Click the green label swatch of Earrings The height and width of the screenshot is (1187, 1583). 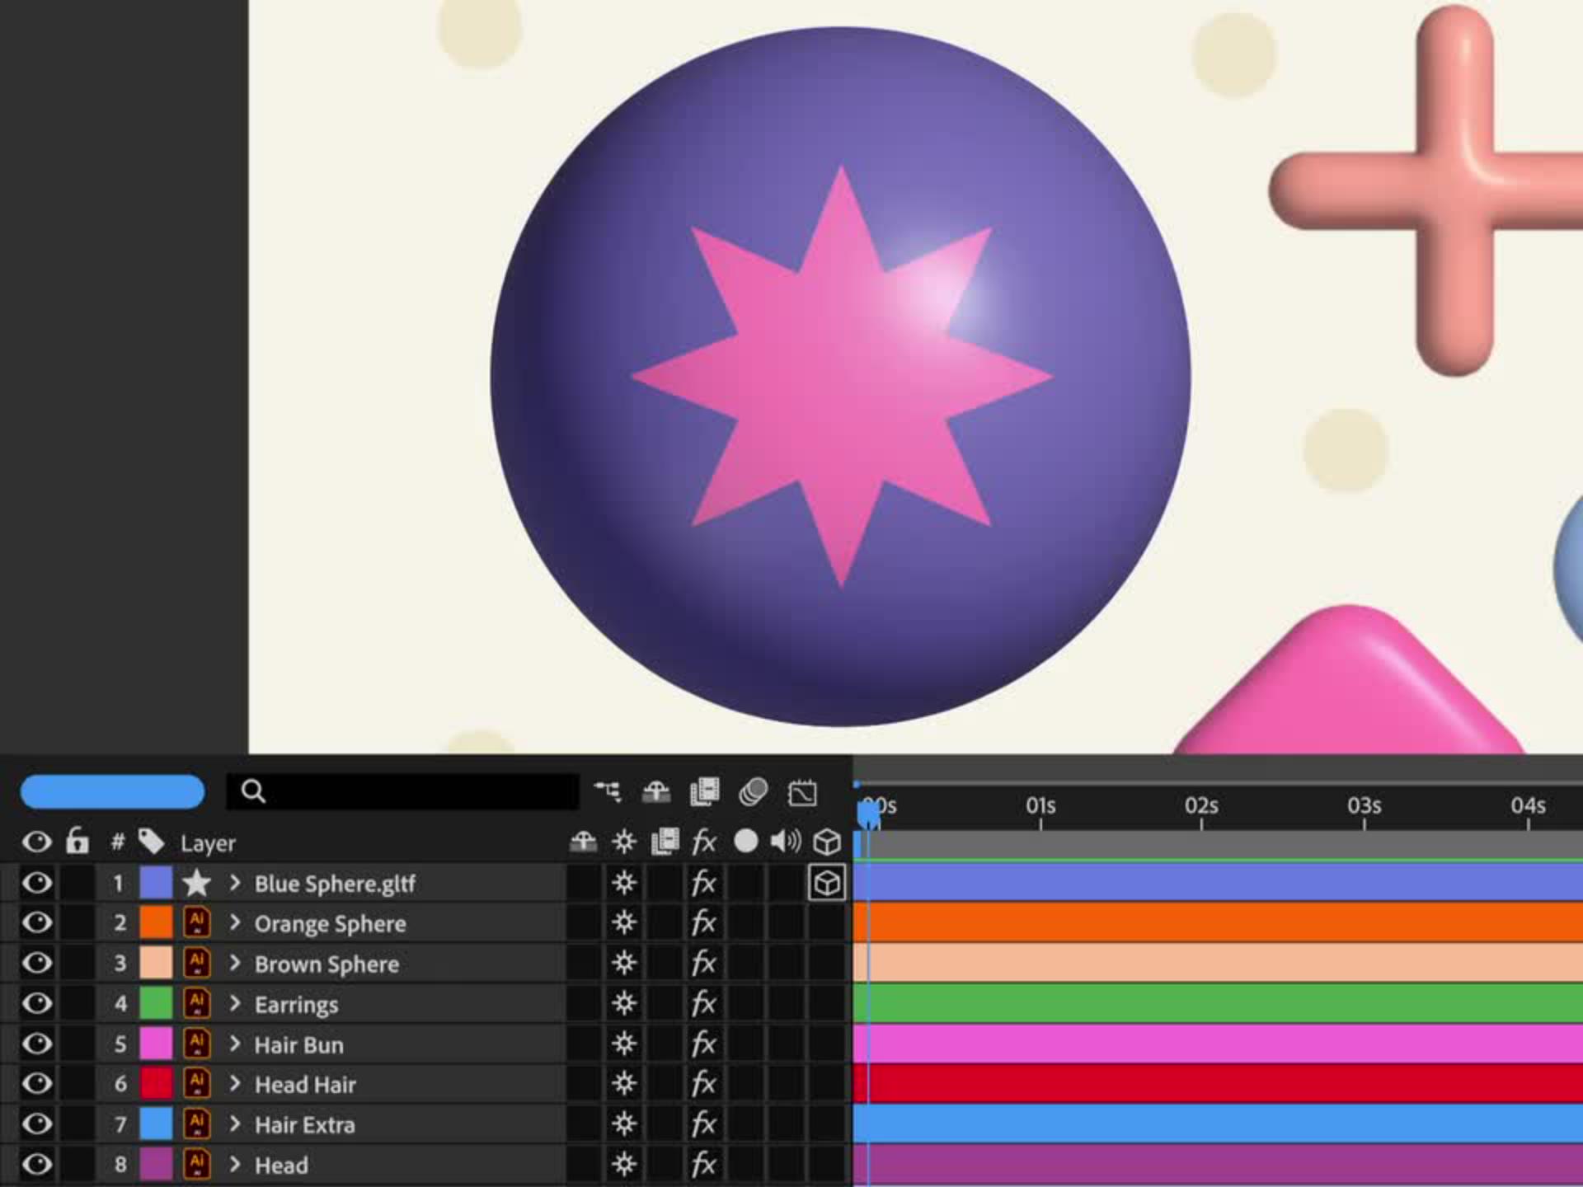[156, 1004]
